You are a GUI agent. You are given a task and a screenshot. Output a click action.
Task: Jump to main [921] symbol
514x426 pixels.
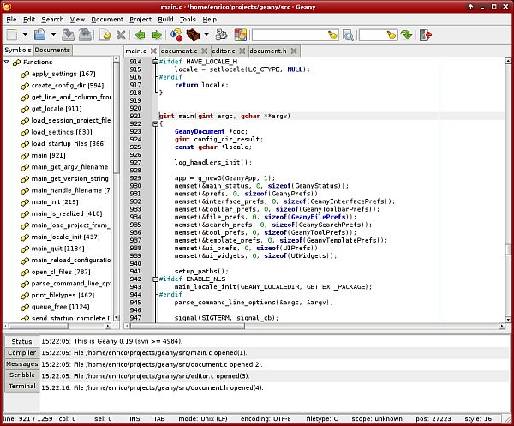pyautogui.click(x=48, y=155)
